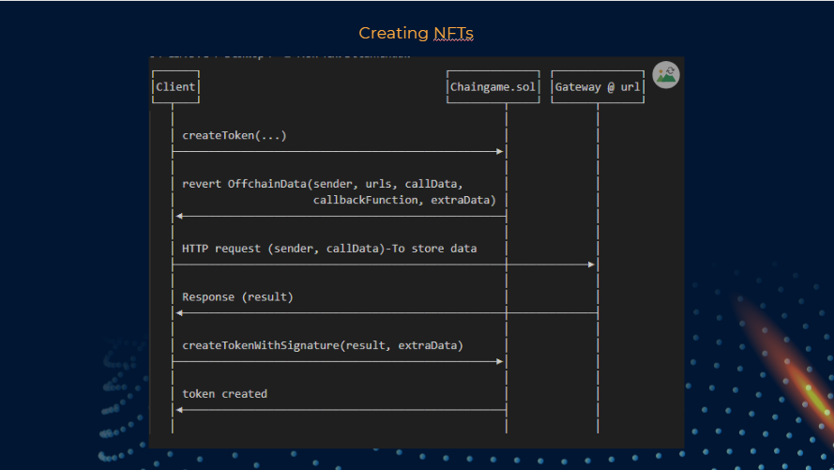Click the createToken(...) label

(x=235, y=136)
